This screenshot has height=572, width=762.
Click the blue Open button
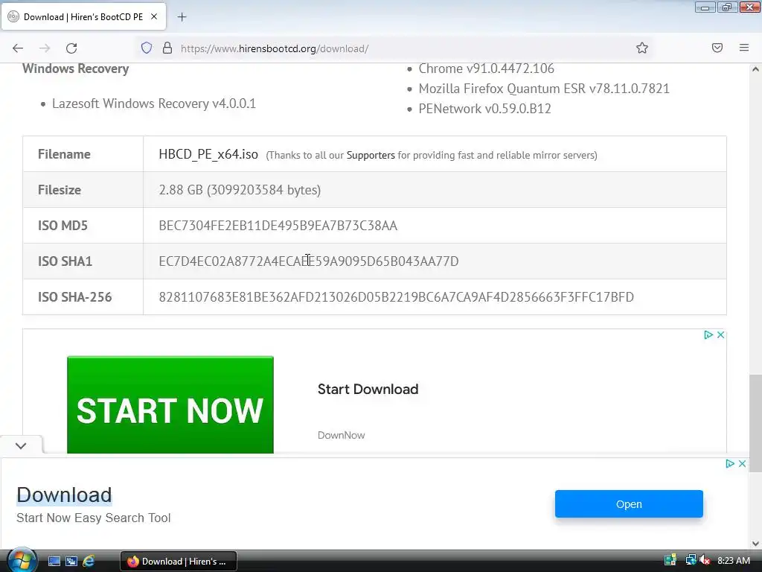pos(629,504)
